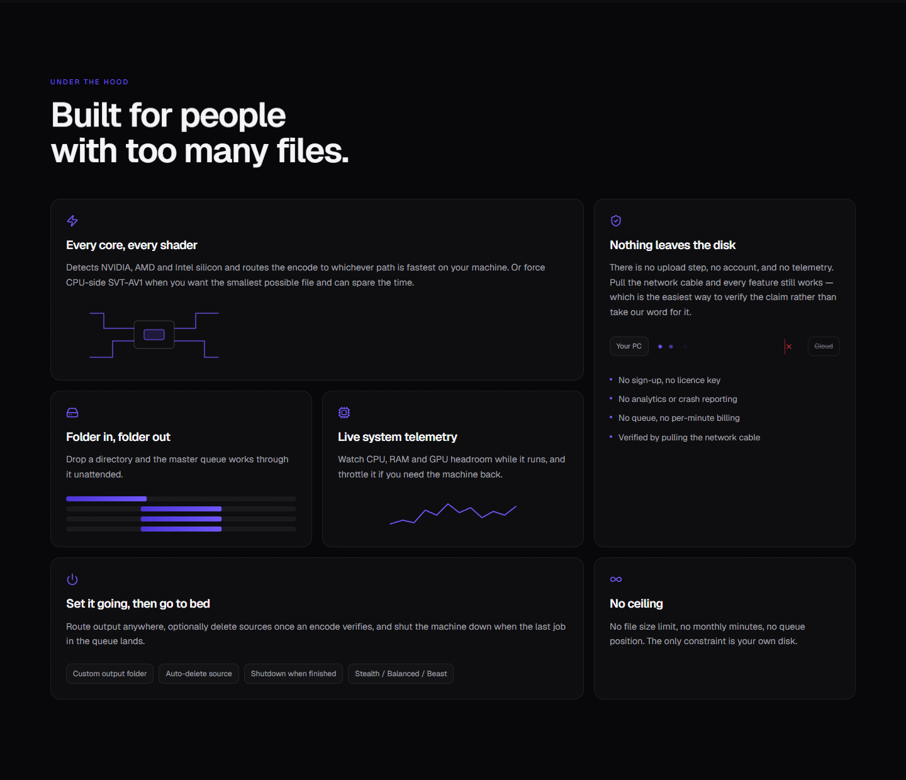Click the Folder in, folder out heading
906x780 pixels.
[118, 437]
